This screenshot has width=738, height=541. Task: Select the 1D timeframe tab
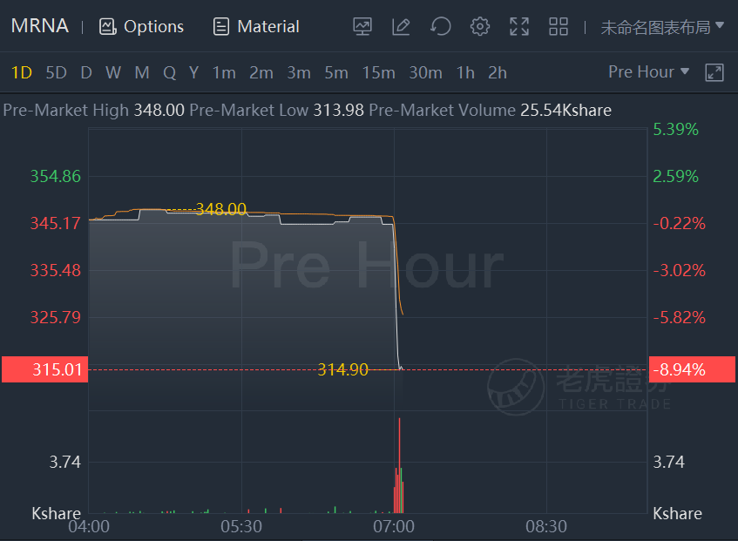pyautogui.click(x=21, y=73)
